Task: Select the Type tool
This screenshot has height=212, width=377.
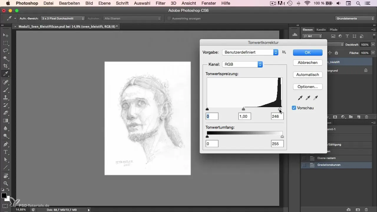Action: (x=5, y=152)
